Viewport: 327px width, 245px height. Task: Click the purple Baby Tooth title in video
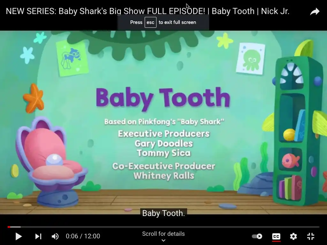[x=163, y=98]
